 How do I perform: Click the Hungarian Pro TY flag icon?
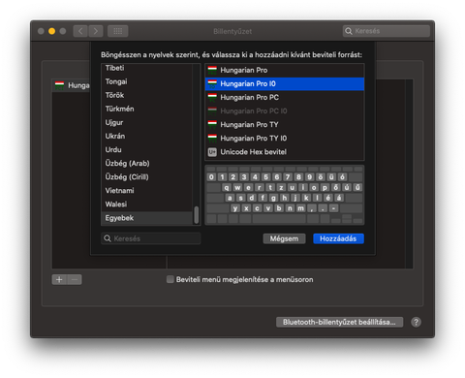[x=212, y=125]
